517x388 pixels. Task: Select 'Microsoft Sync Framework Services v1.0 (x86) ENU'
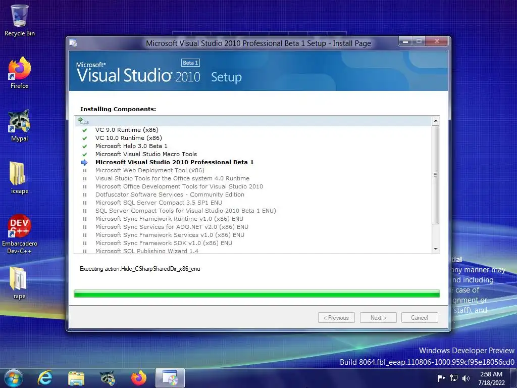[x=170, y=235]
